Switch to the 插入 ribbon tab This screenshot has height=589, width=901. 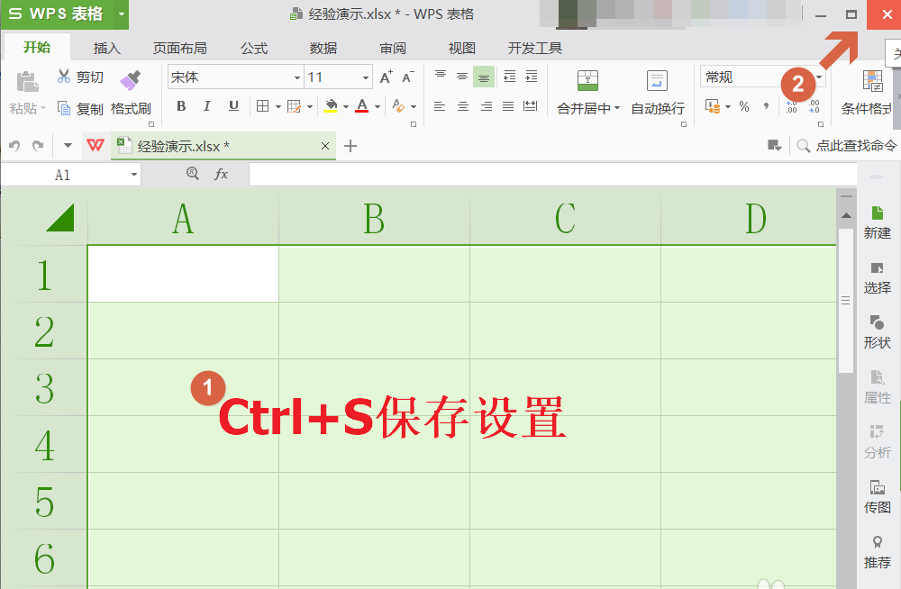105,48
